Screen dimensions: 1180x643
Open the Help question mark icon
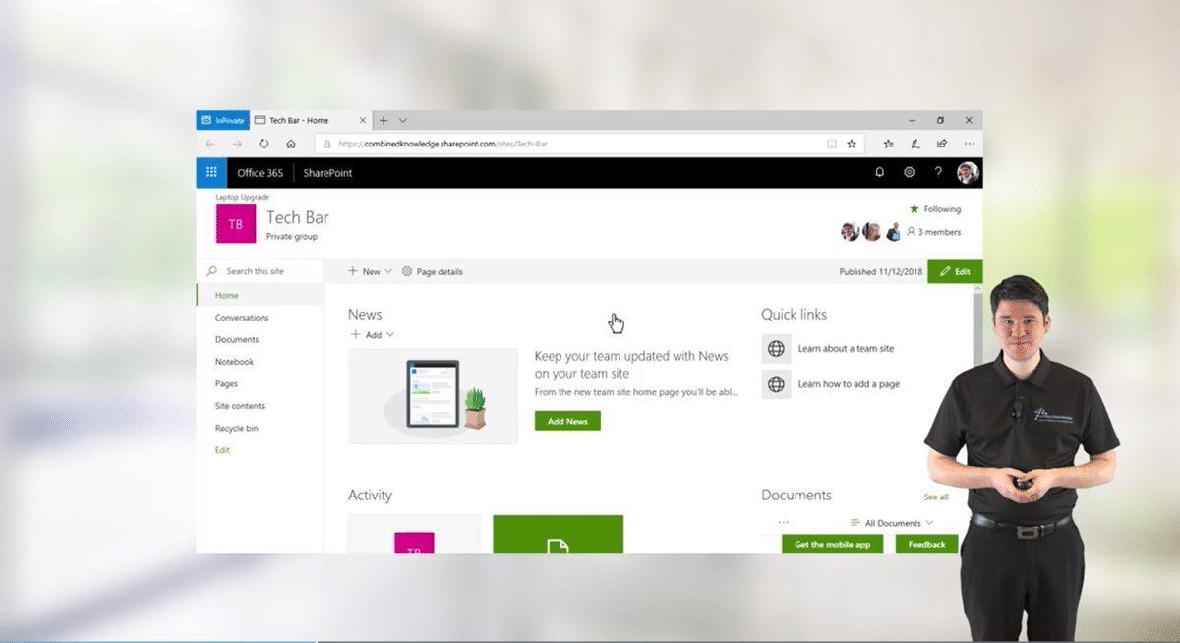tap(937, 172)
